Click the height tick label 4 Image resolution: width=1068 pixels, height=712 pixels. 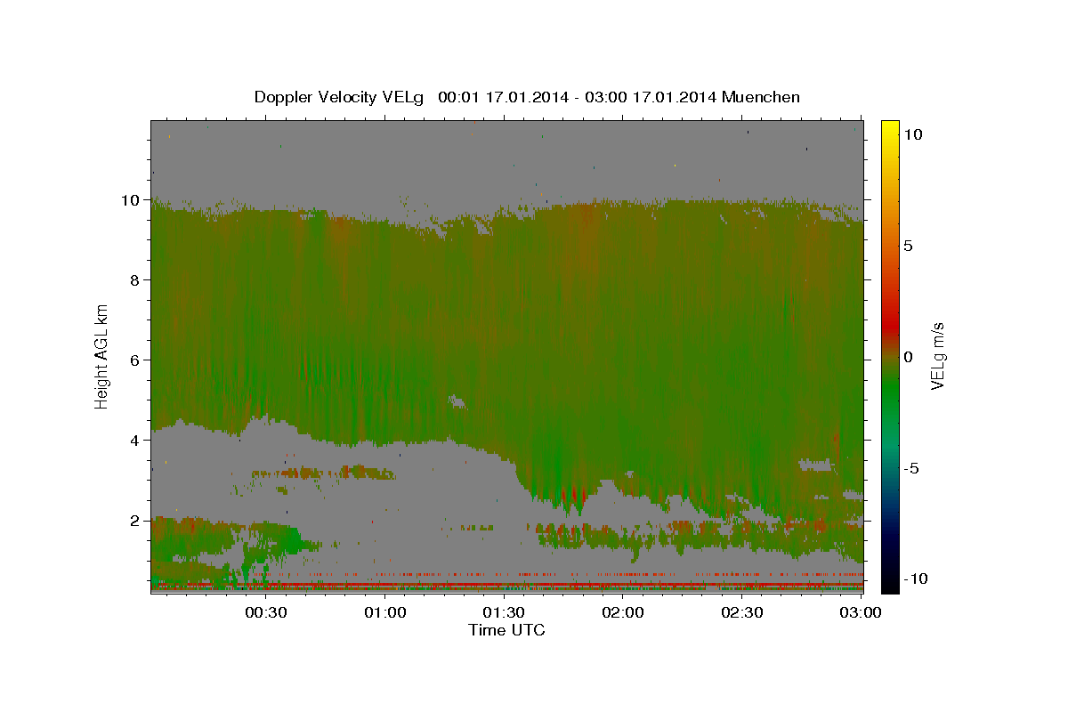[137, 441]
